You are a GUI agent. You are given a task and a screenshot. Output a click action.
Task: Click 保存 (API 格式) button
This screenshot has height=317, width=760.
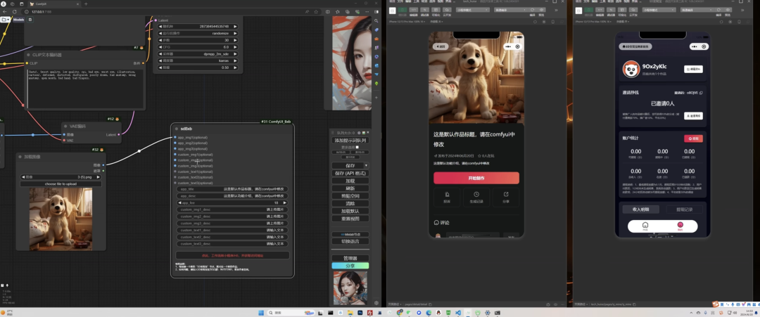tap(350, 174)
